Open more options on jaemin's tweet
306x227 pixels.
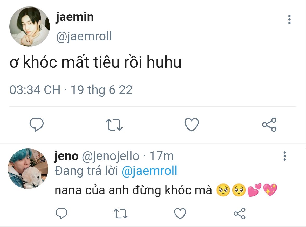click(x=289, y=20)
